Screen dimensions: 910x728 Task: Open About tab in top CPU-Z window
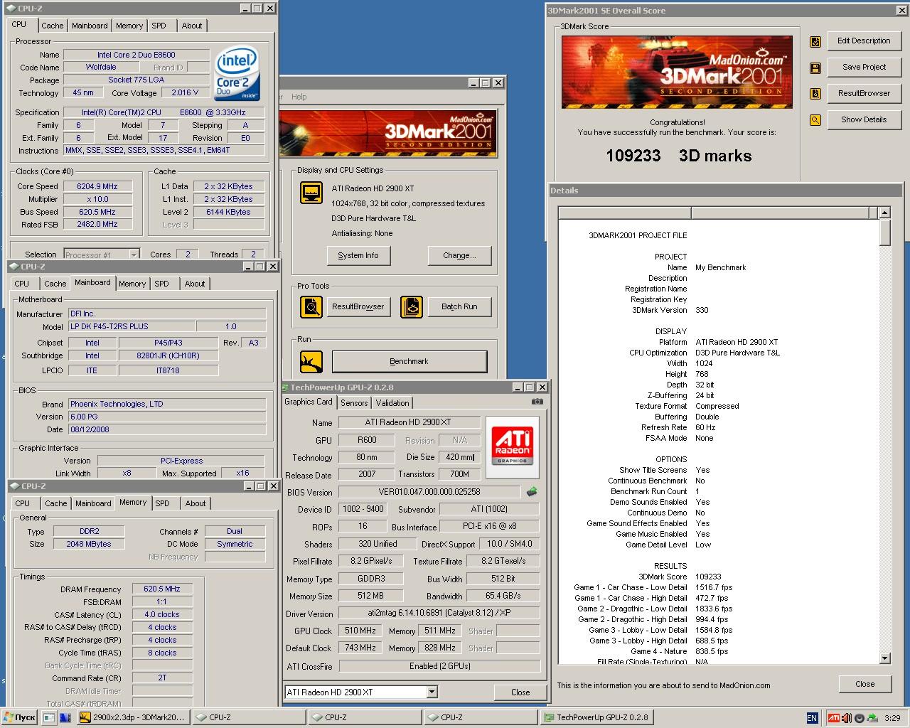click(x=192, y=26)
